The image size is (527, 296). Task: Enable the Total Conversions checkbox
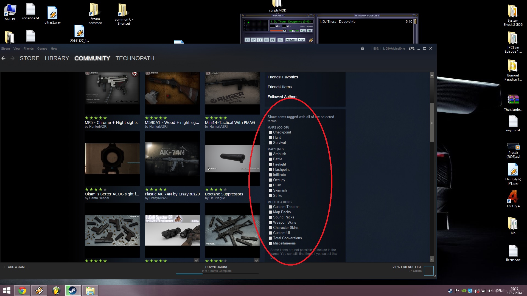[x=270, y=238]
